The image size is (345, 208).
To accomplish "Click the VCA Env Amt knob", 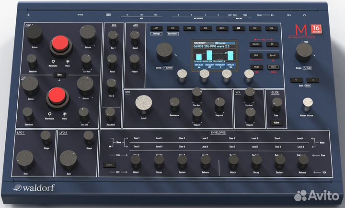I will (x=250, y=94).
